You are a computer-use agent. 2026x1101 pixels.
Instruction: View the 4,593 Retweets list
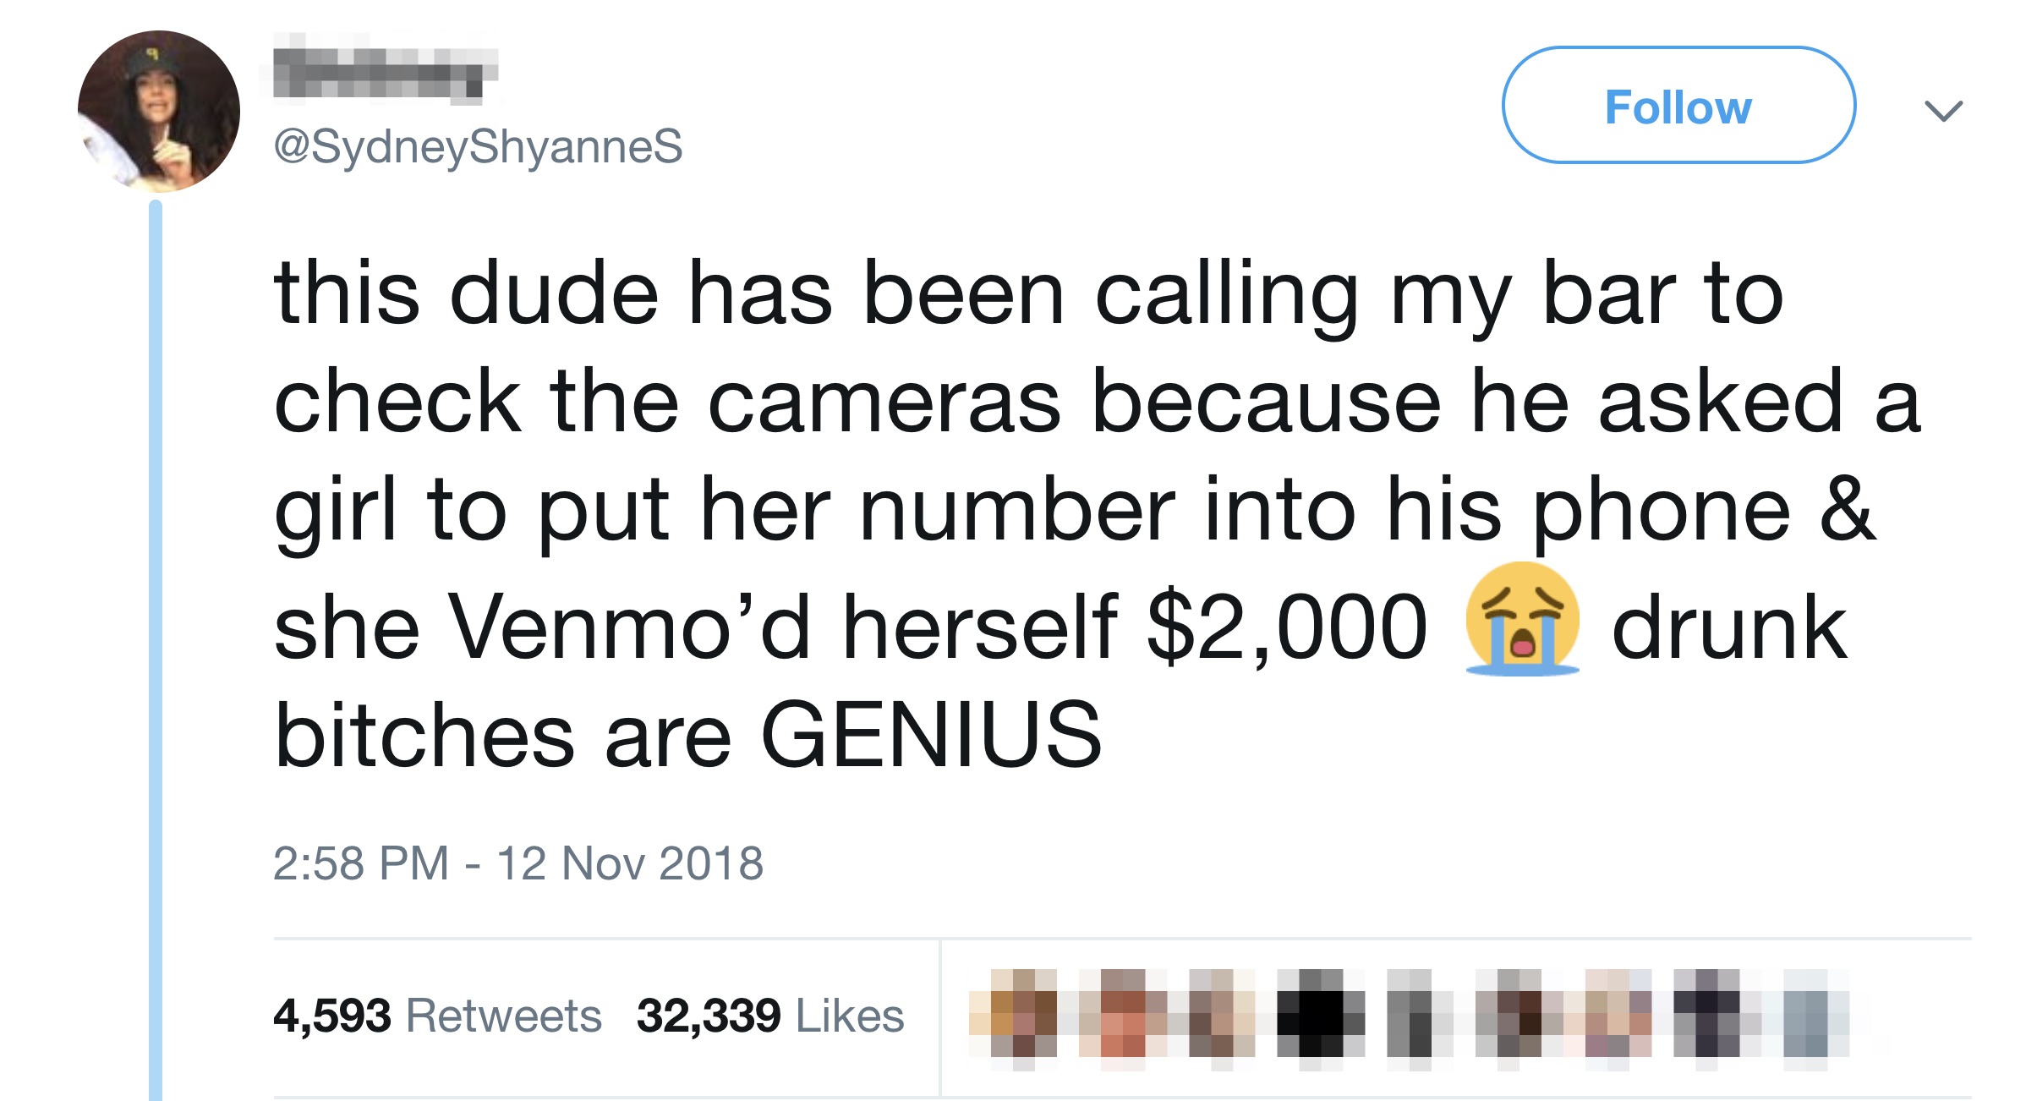click(437, 1015)
